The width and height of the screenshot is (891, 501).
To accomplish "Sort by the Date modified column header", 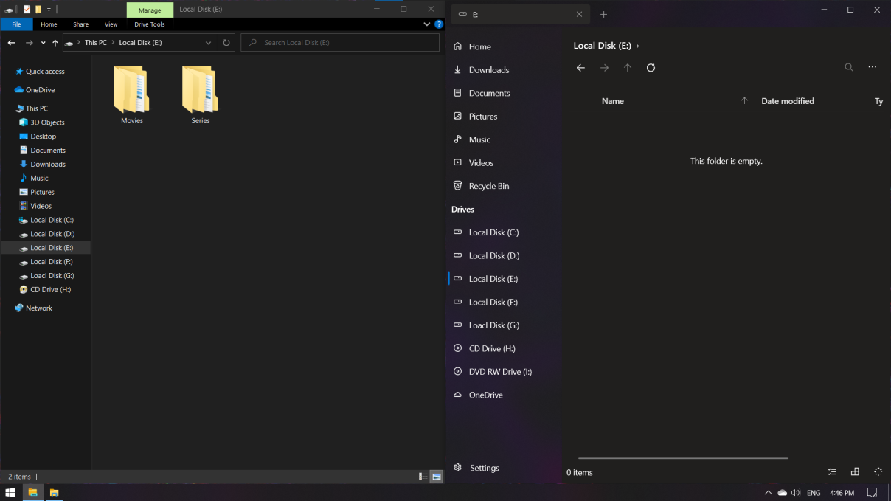I will click(x=788, y=101).
